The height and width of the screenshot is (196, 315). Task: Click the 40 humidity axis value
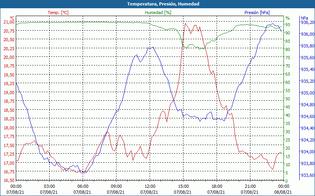[x=288, y=115]
